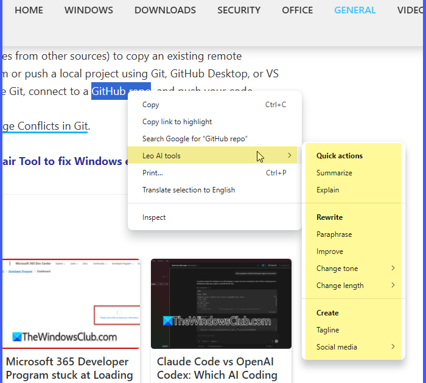This screenshot has height=383, width=426.
Task: Click the "Create" heading text
Action: [327, 313]
